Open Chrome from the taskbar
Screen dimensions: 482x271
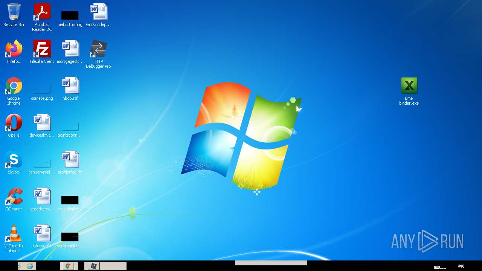coord(68,266)
